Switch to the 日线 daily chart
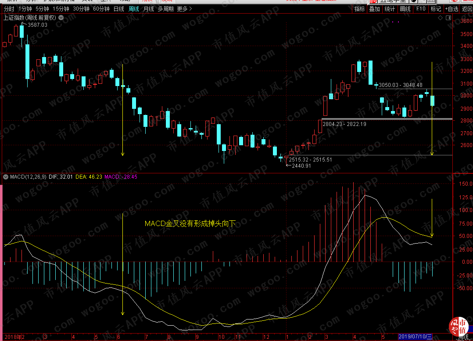This screenshot has height=341, width=473. [x=119, y=9]
